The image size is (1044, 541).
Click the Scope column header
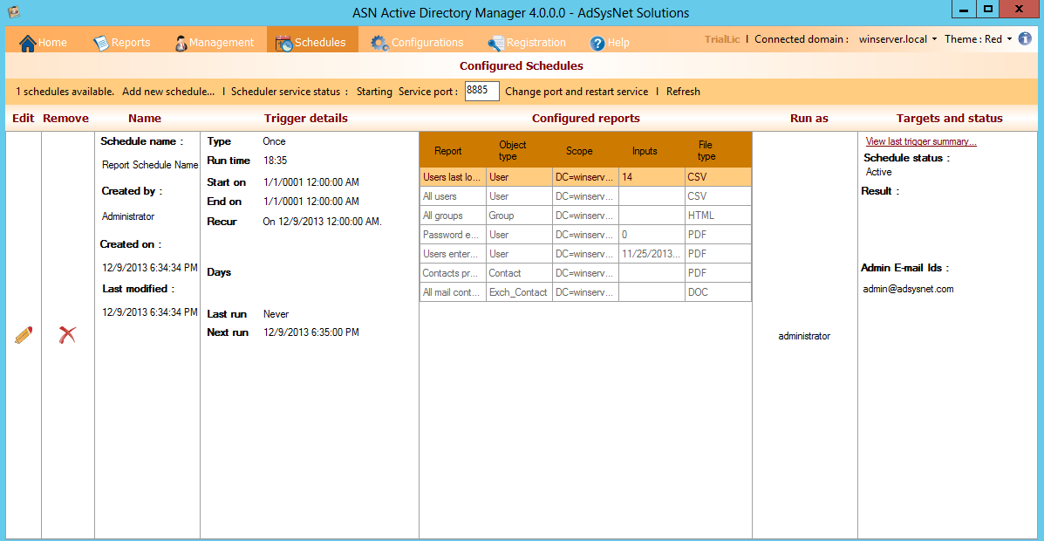click(x=579, y=151)
